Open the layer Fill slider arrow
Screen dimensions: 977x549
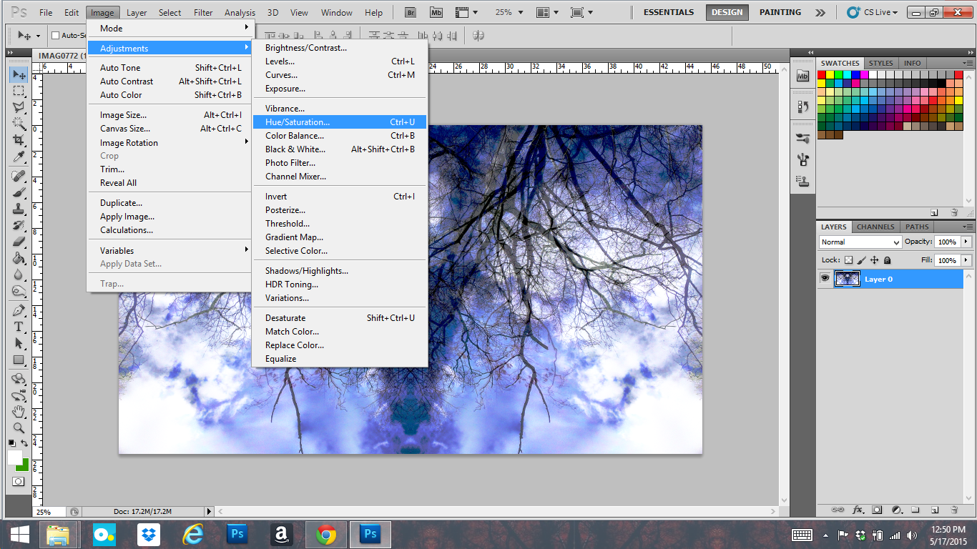966,260
